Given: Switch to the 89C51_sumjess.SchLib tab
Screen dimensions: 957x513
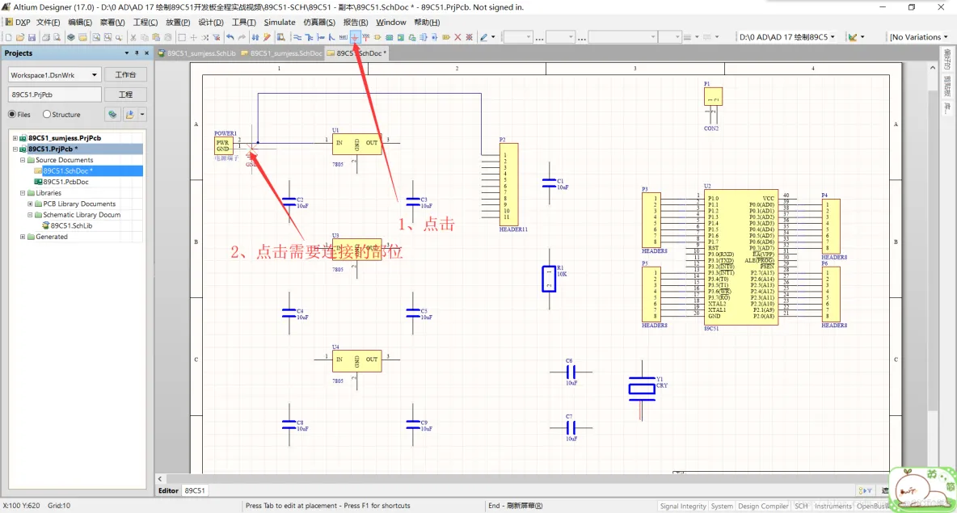Looking at the screenshot, I should [197, 53].
